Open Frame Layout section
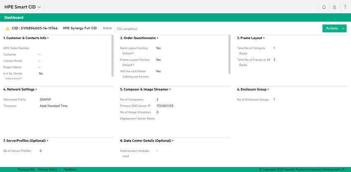 (x=251, y=38)
